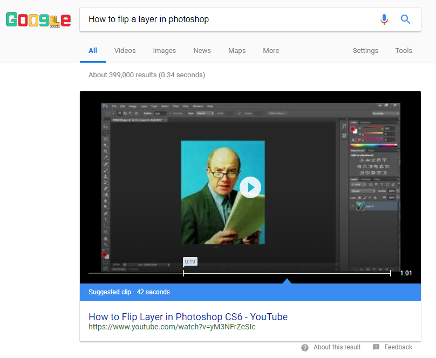The height and width of the screenshot is (358, 436).
Task: Go to the News tab
Action: pos(202,51)
